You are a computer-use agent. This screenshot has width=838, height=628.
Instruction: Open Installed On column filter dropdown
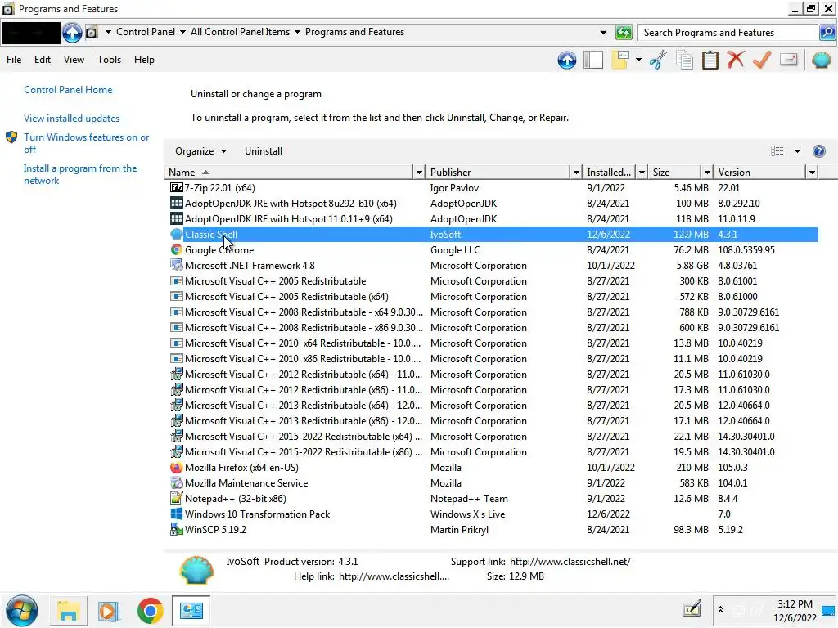pos(642,173)
